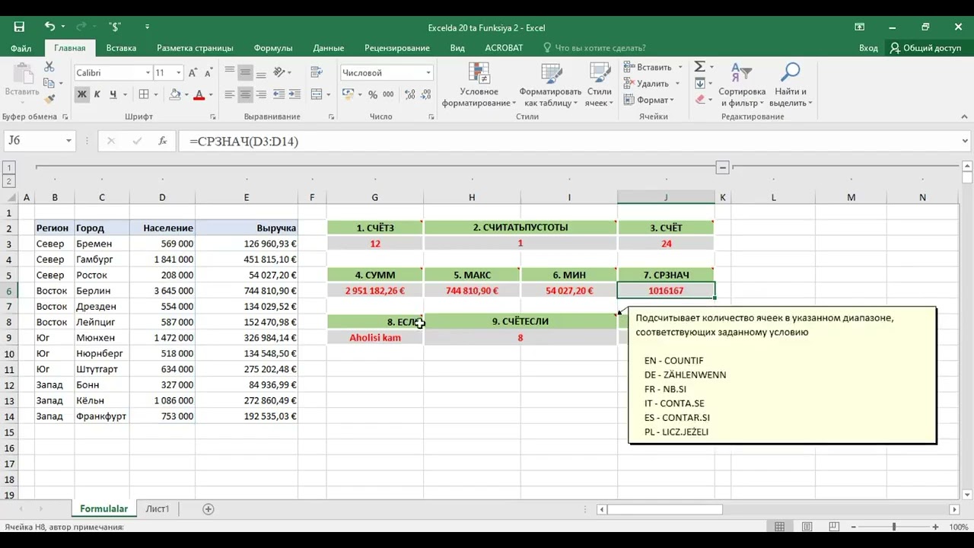974x548 pixels.
Task: Increase decimal places
Action: tap(409, 94)
